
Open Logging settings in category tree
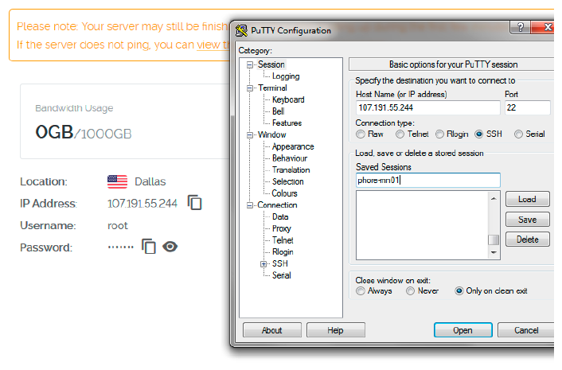click(286, 76)
